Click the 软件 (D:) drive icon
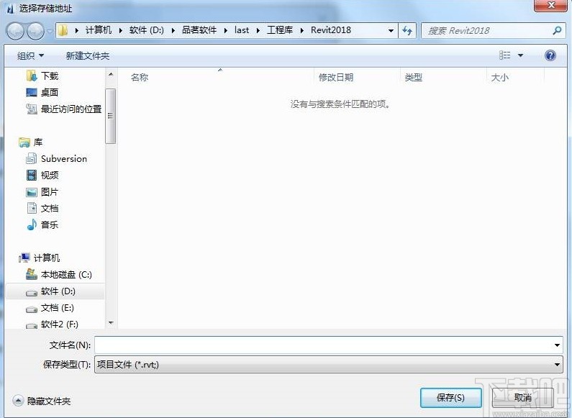This screenshot has height=418, width=572. 32,292
